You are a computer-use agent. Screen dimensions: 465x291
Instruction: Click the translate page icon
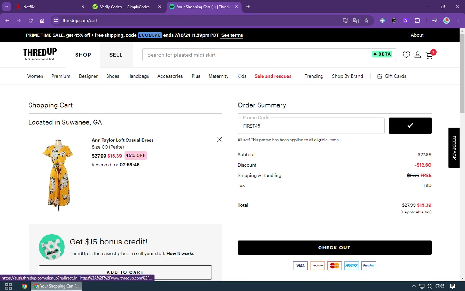coord(356,20)
